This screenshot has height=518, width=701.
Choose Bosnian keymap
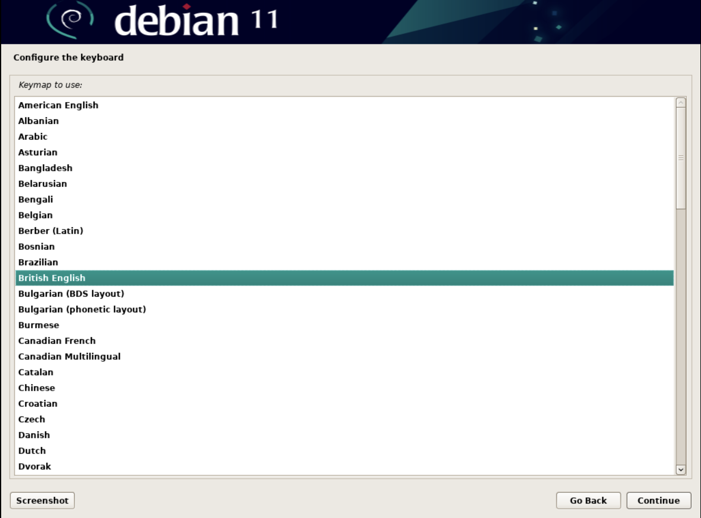coord(345,246)
